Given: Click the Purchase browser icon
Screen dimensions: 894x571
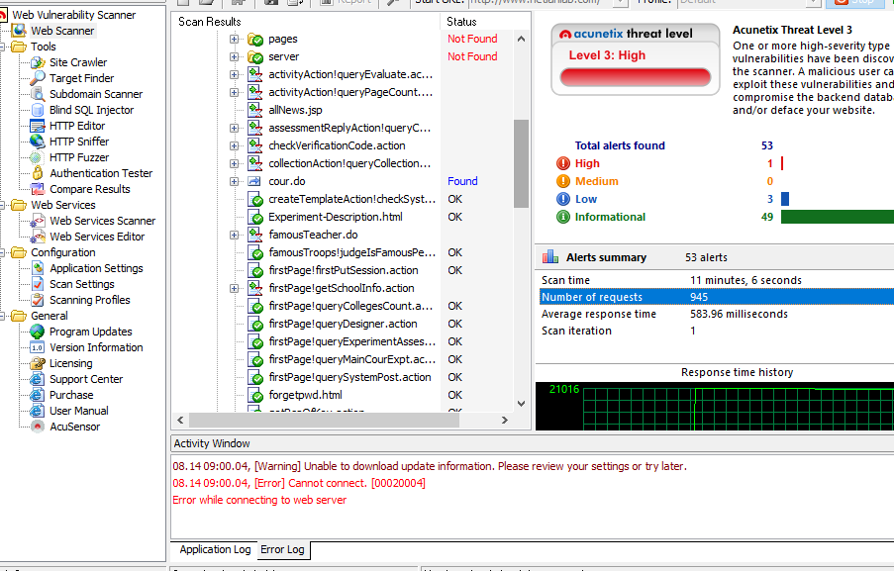Looking at the screenshot, I should pos(38,395).
